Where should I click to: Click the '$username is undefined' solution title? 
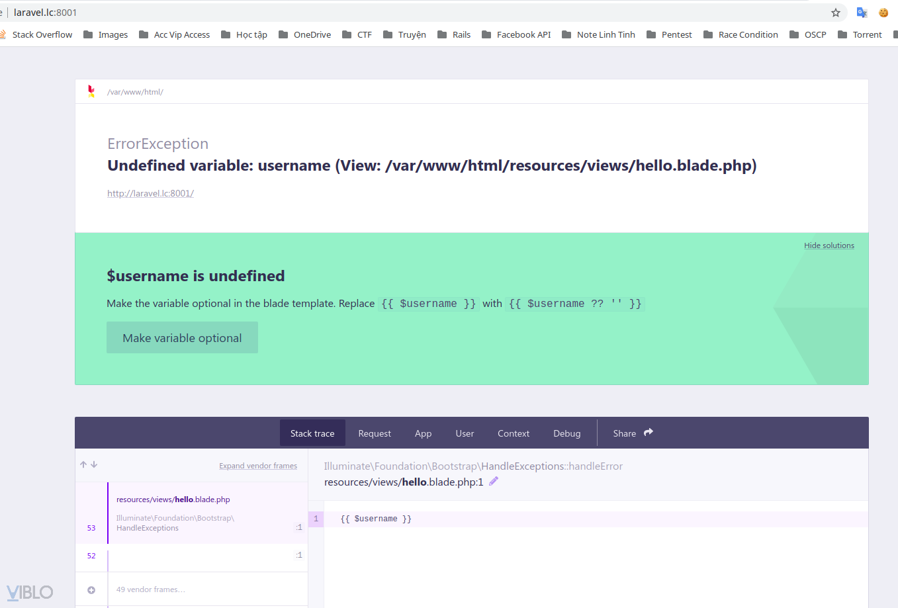(x=196, y=276)
